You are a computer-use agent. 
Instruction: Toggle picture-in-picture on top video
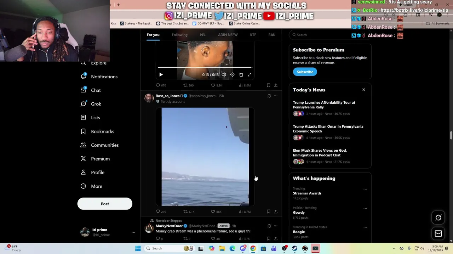[241, 75]
